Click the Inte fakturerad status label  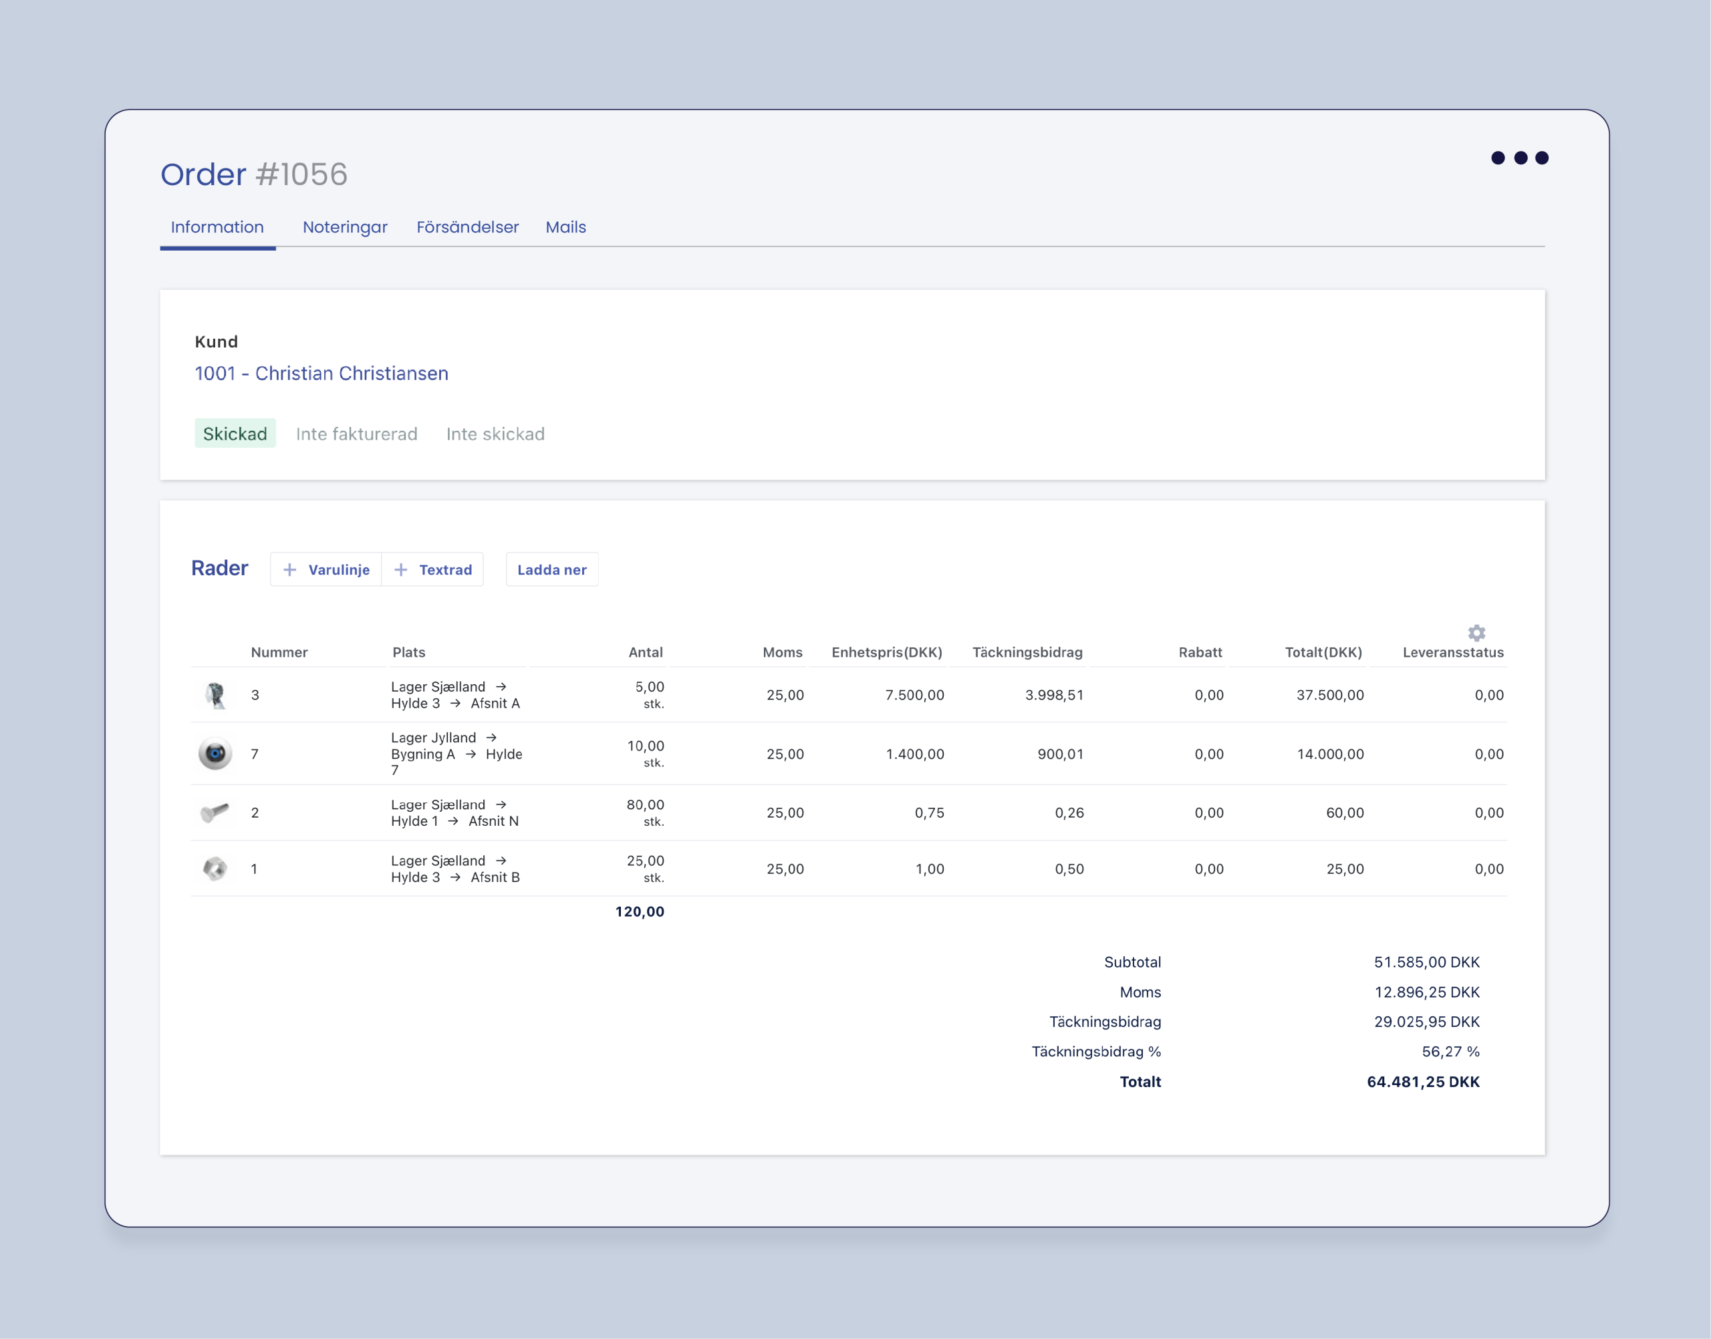point(356,434)
